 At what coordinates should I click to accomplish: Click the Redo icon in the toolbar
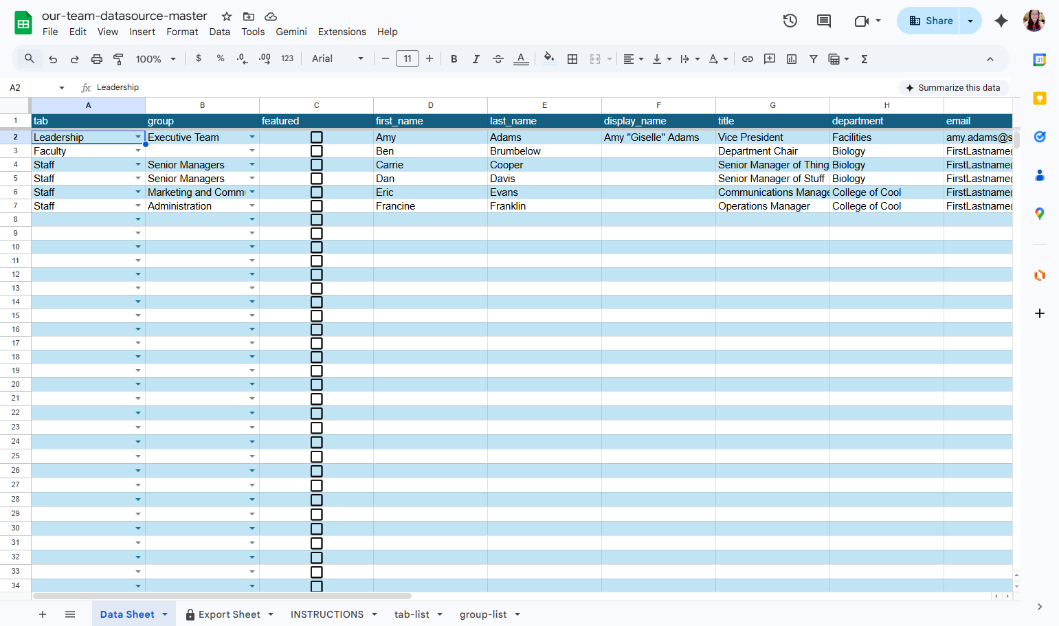[75, 59]
